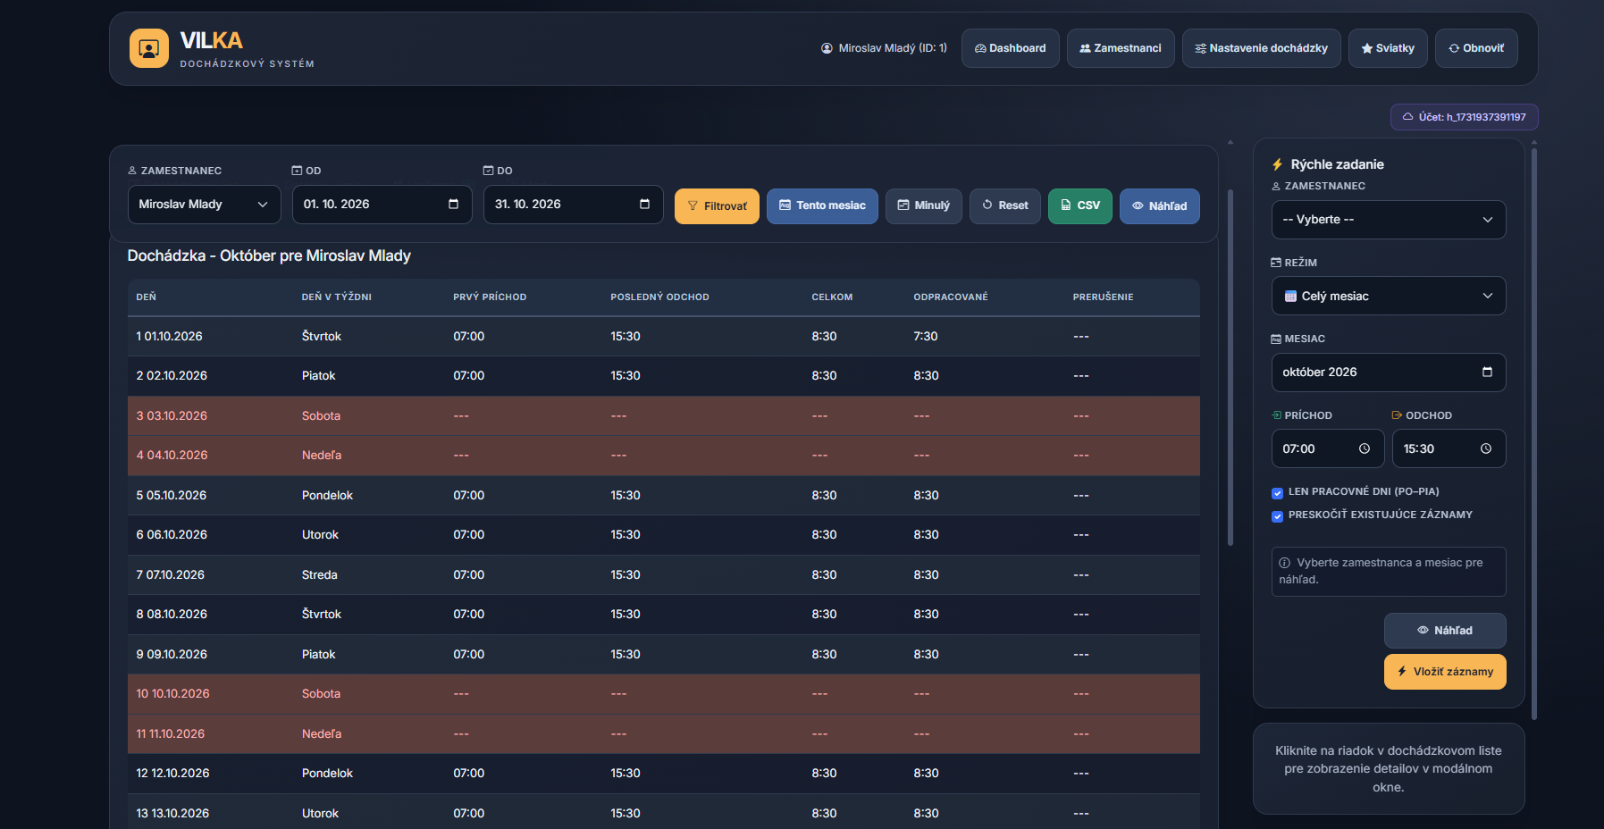Screen dimensions: 1604x829
Task: Click the VILKA logo icon
Action: coord(148,48)
